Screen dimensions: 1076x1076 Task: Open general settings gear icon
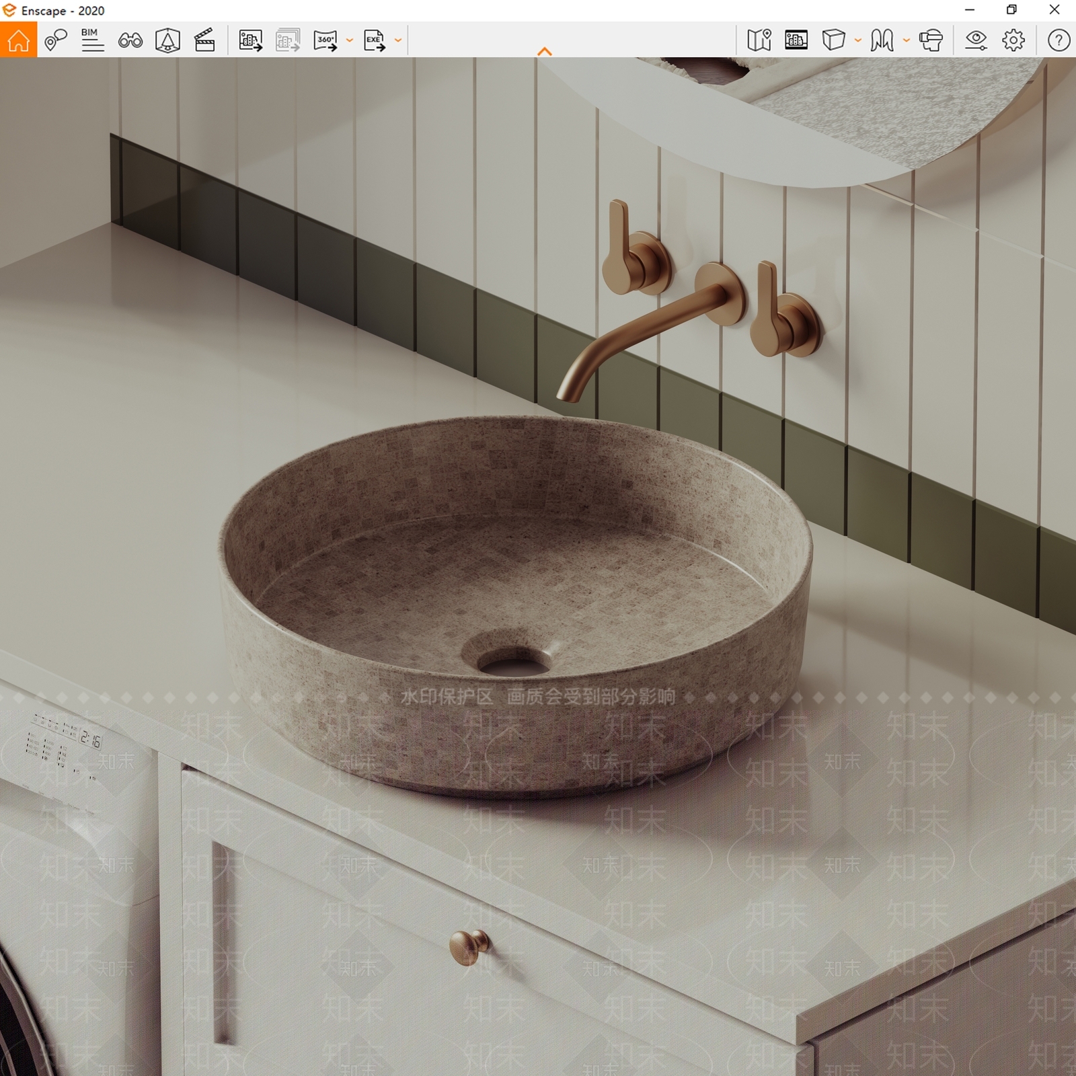pyautogui.click(x=1013, y=40)
